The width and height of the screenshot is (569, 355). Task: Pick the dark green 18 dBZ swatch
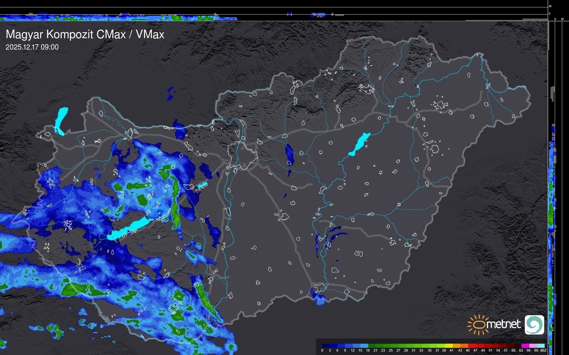[372, 346]
